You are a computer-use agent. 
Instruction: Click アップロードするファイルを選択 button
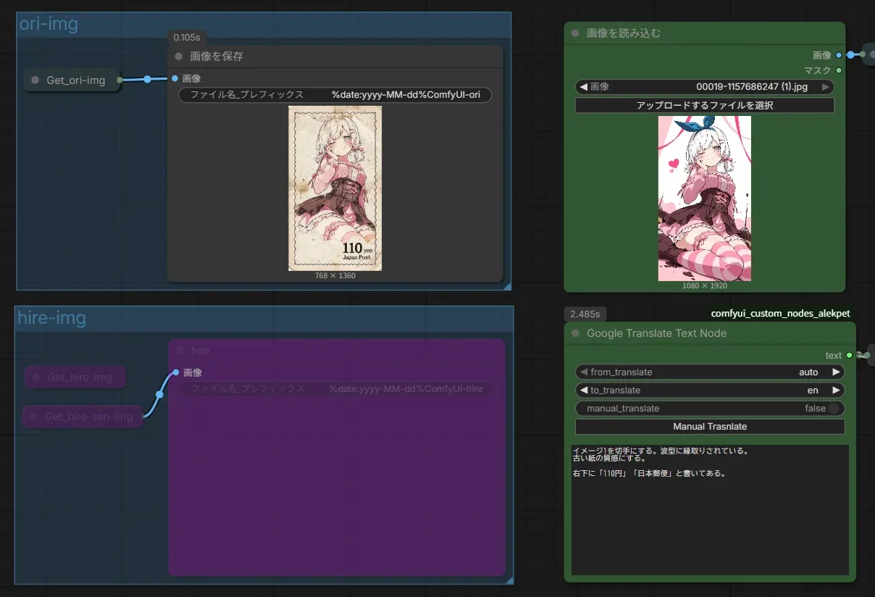pyautogui.click(x=704, y=106)
